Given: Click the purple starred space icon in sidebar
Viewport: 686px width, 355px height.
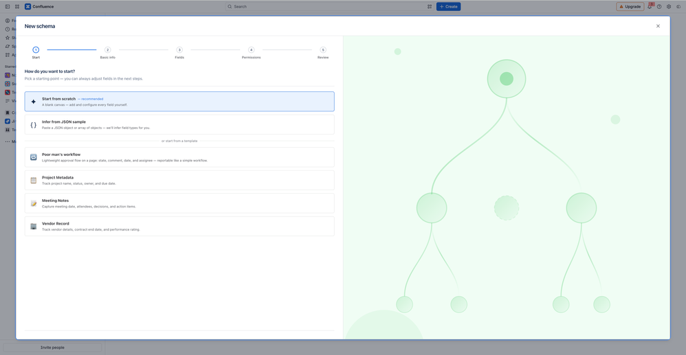Looking at the screenshot, I should pos(7,76).
